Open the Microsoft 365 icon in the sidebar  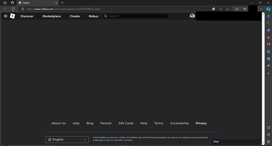268,52
